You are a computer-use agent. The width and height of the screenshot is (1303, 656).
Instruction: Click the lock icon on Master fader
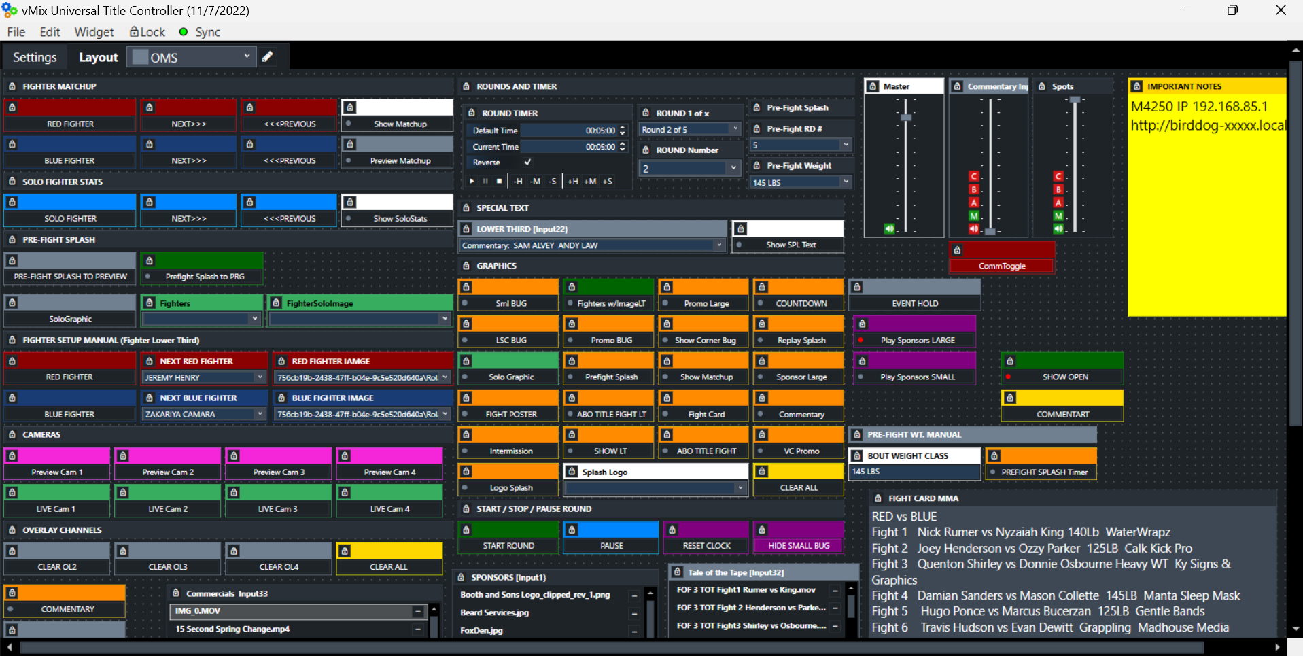[873, 86]
